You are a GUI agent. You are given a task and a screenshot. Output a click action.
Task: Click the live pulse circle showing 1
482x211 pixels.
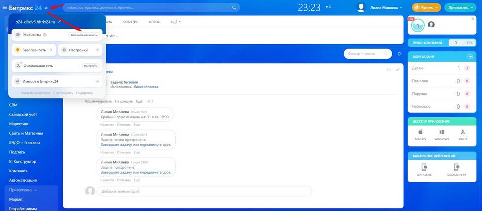pyautogui.click(x=417, y=25)
